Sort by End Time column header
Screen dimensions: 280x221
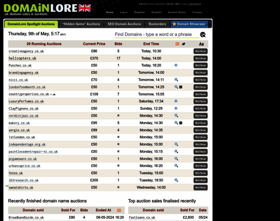(151, 44)
